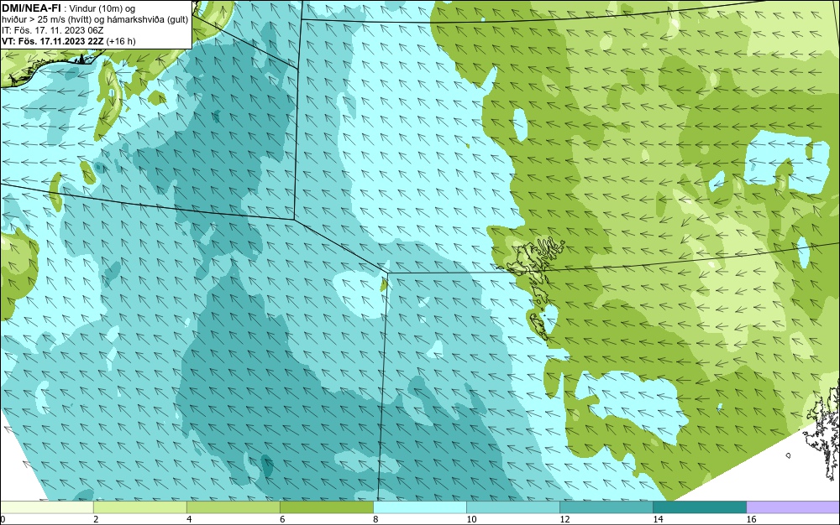840x525 pixels.
Task: Click the small green island at the boundary junction
Action: pos(384,283)
